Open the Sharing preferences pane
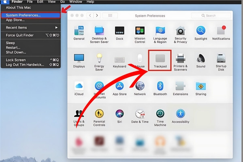Viewport: 243px width, 162px height. pyautogui.click(x=201, y=88)
